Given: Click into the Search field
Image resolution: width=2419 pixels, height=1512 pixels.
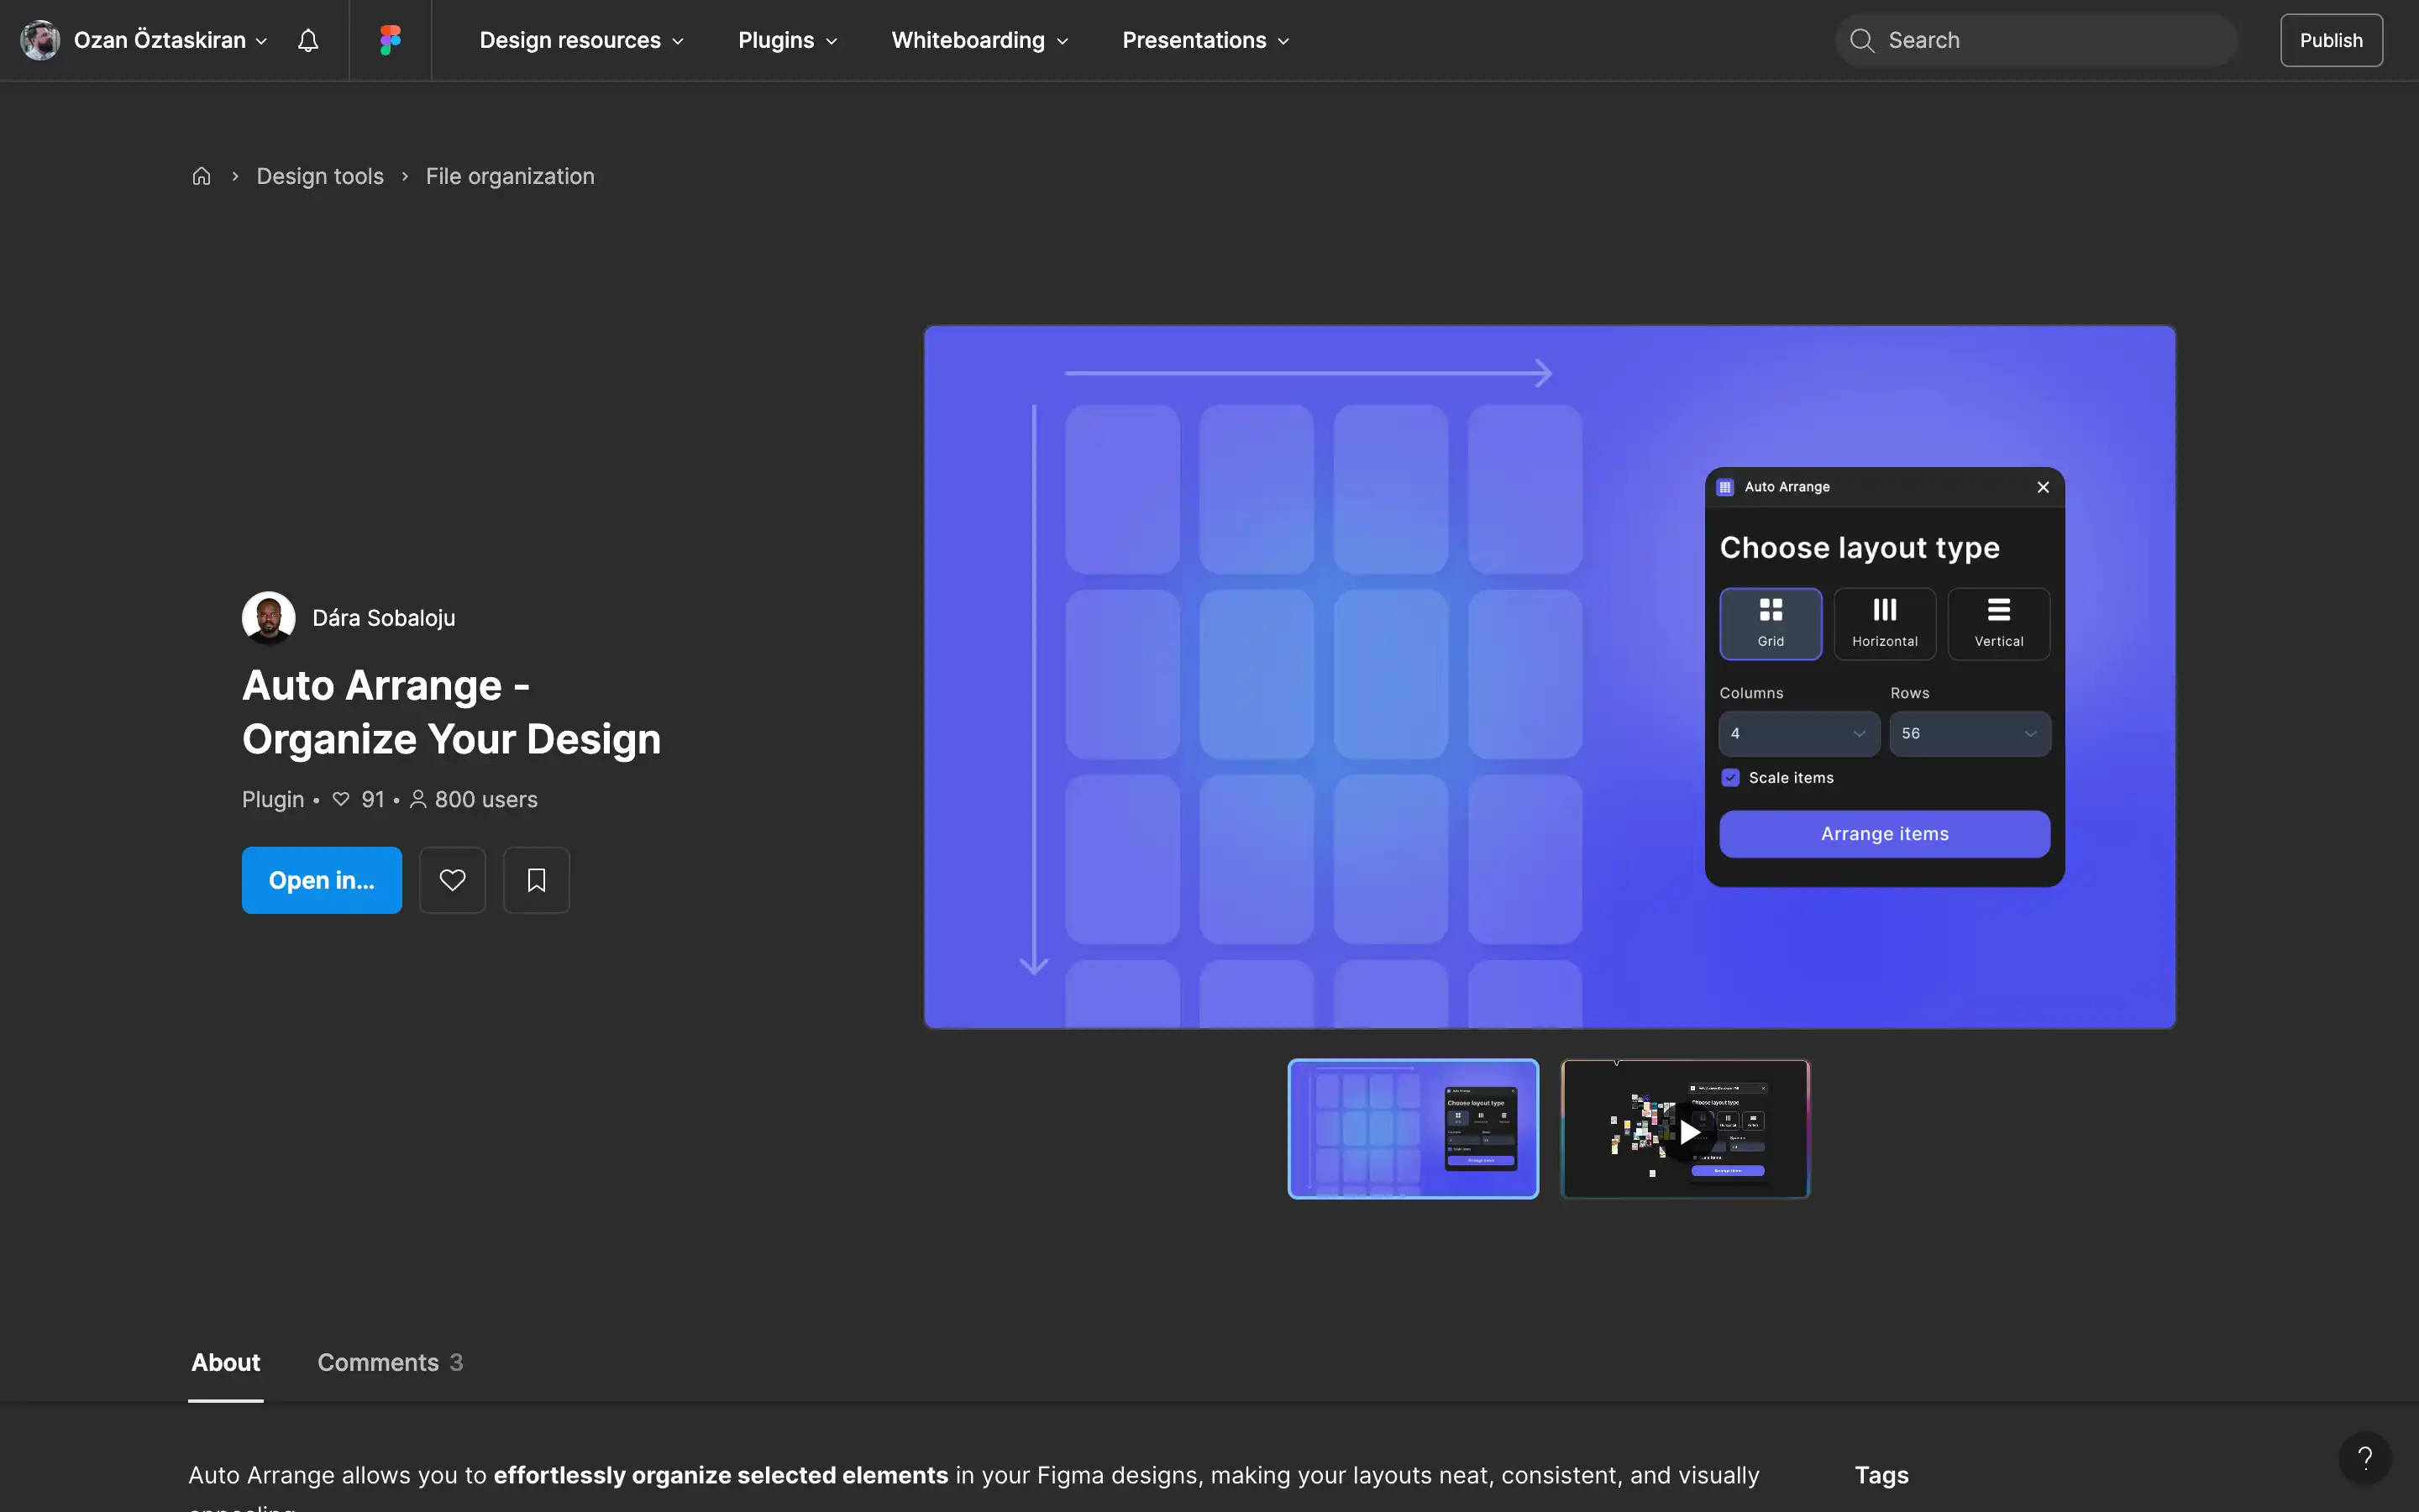Looking at the screenshot, I should [2036, 40].
